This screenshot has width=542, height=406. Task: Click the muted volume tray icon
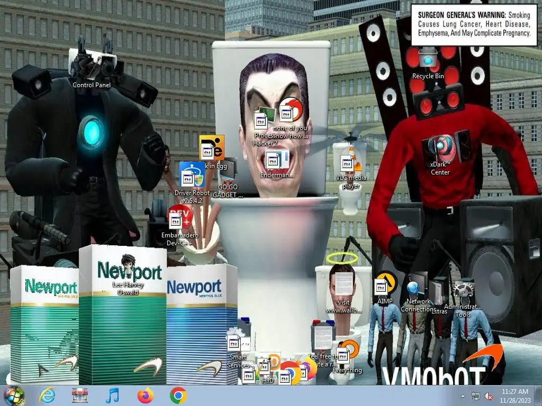(x=489, y=396)
